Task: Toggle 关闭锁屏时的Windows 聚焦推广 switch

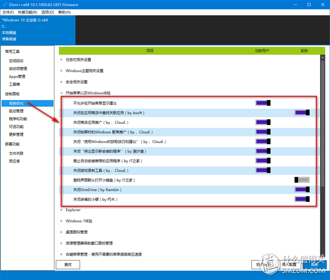Action: click(x=263, y=132)
